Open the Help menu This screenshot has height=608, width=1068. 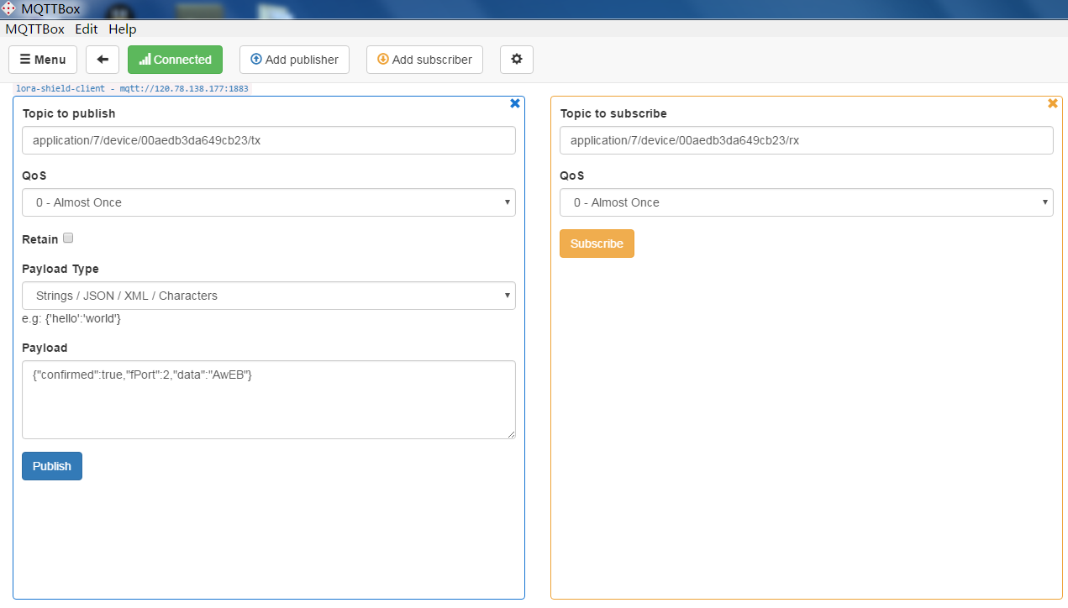click(x=123, y=29)
